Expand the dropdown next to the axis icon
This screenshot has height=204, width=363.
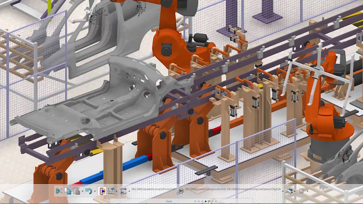click(x=117, y=191)
